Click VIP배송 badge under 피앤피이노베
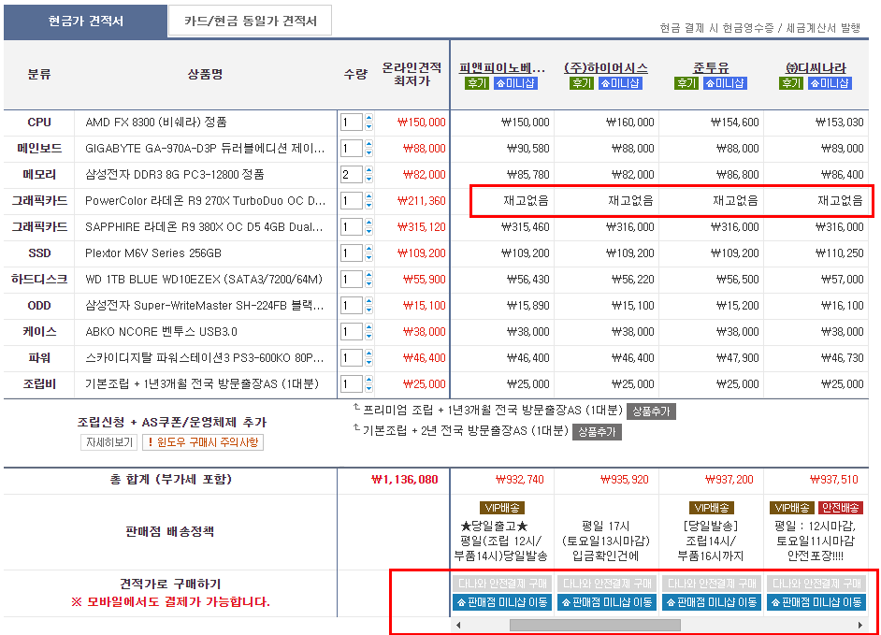The image size is (881, 635). point(502,508)
